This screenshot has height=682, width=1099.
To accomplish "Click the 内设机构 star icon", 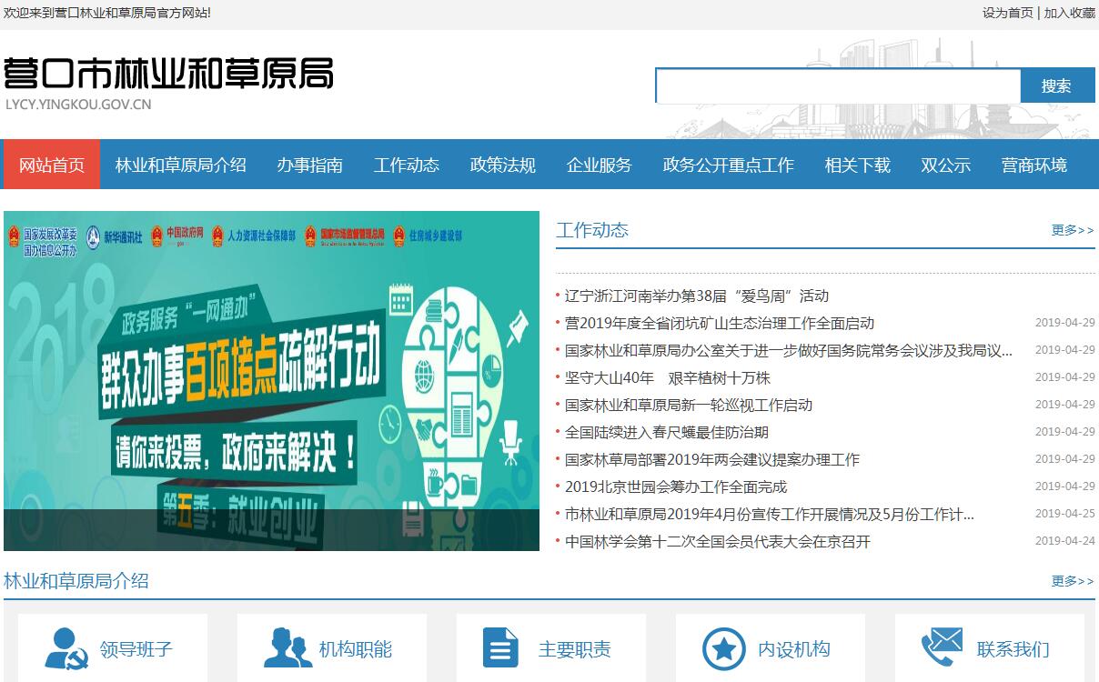I will click(724, 648).
